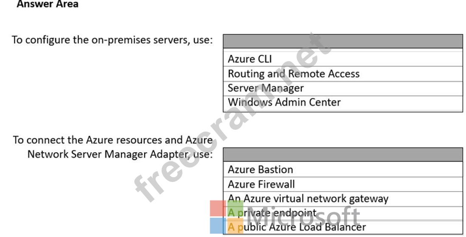Choose the Azure Firewall option
The height and width of the screenshot is (237, 466).
261,184
